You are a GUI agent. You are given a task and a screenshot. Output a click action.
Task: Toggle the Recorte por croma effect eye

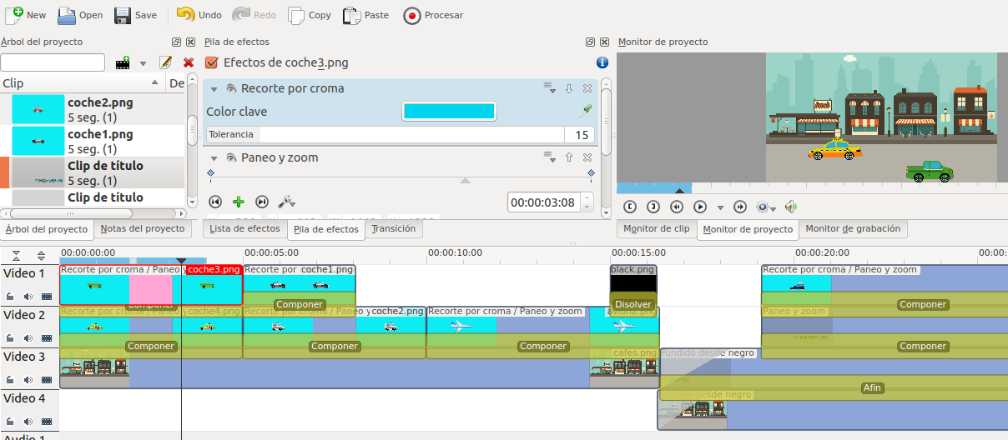[231, 89]
